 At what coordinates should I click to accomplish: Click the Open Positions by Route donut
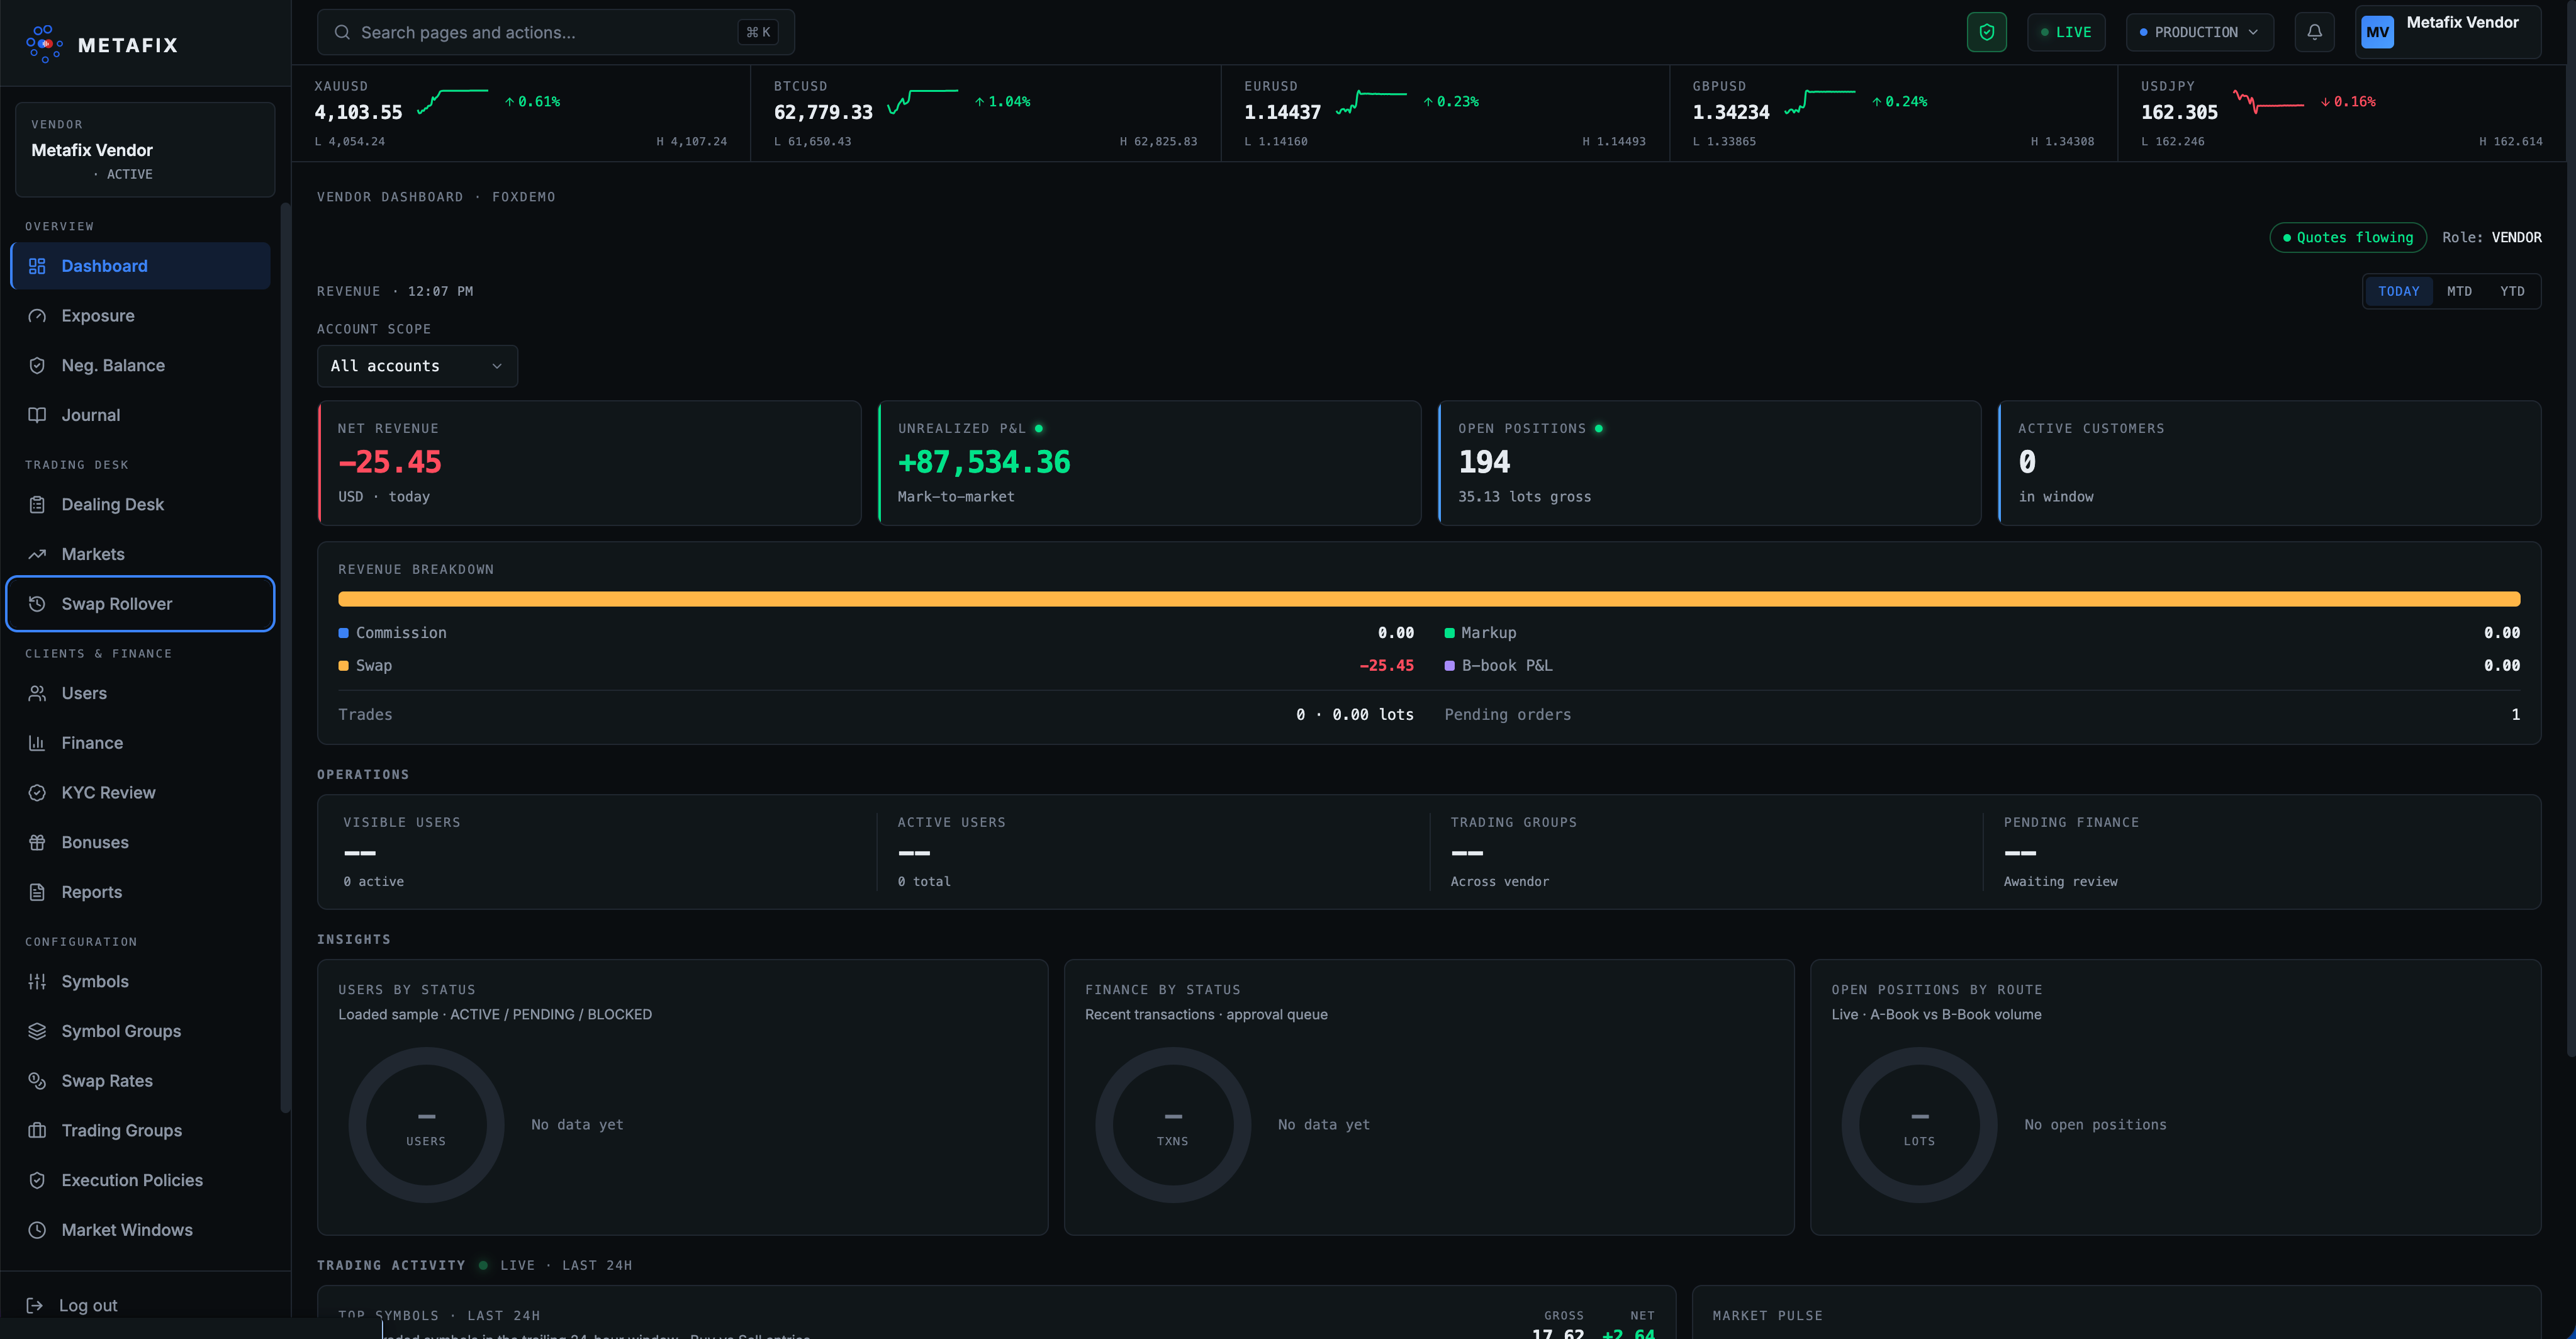(x=1919, y=1125)
